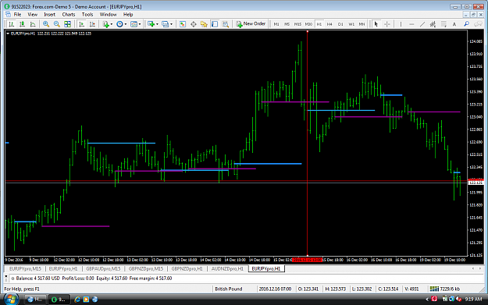Click connection status bars in status bar
The image size is (488, 305).
[434, 289]
